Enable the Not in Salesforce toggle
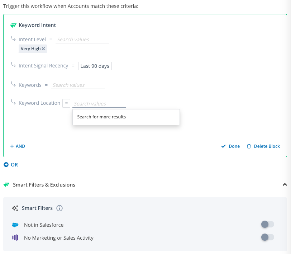This screenshot has width=291, height=254. [x=267, y=224]
